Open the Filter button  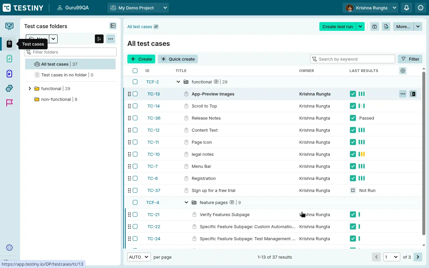point(410,59)
